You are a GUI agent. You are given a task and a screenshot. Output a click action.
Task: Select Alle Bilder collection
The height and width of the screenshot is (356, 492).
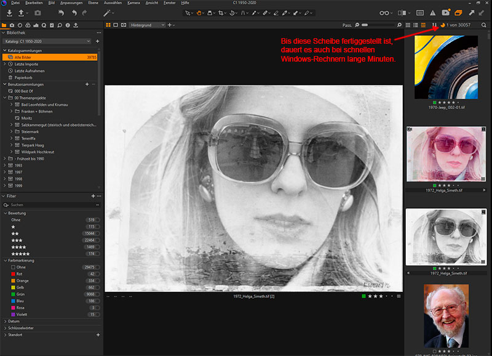point(50,57)
